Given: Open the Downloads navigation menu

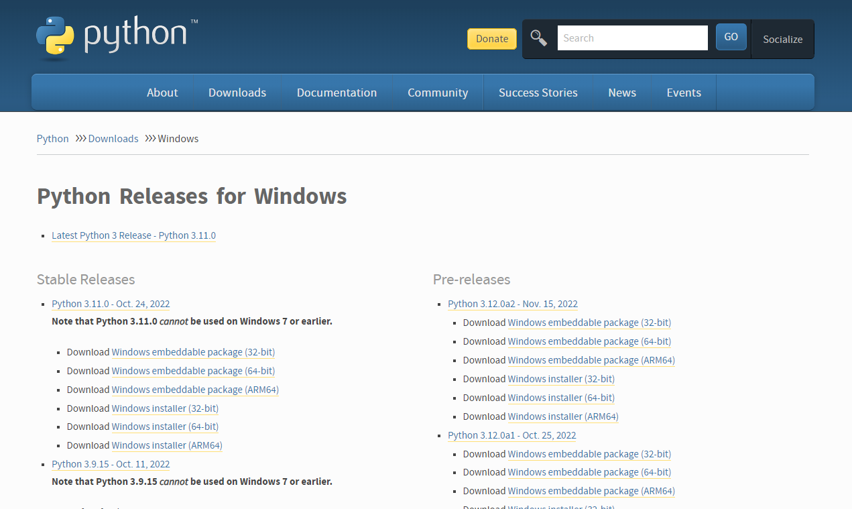Looking at the screenshot, I should 237,93.
